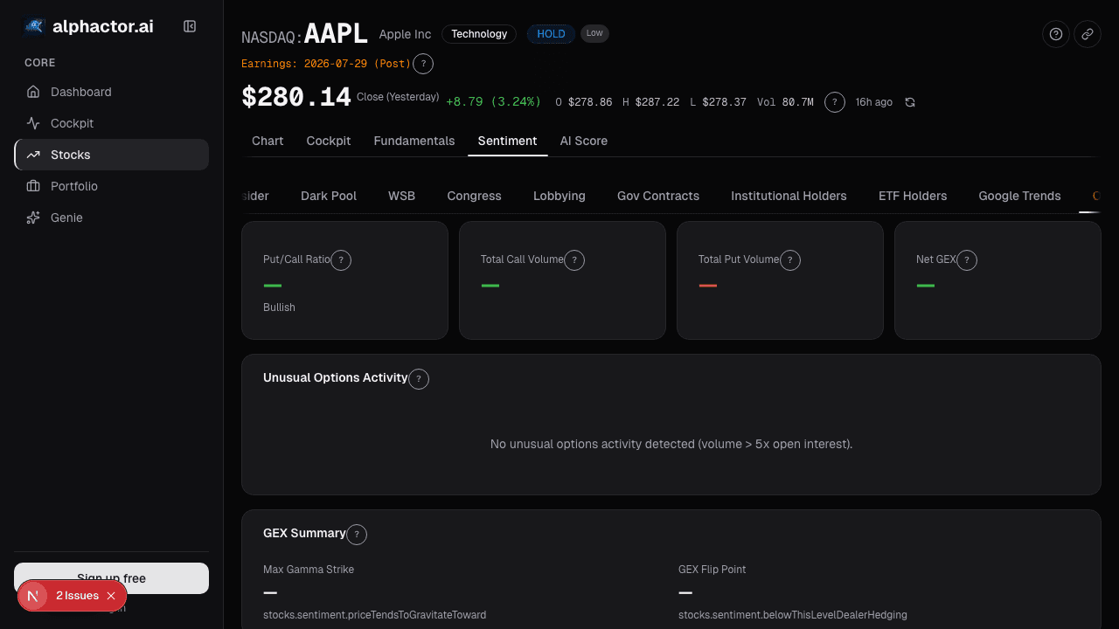The image size is (1119, 629).
Task: Open the Google Trends sub-tab
Action: 1020,196
